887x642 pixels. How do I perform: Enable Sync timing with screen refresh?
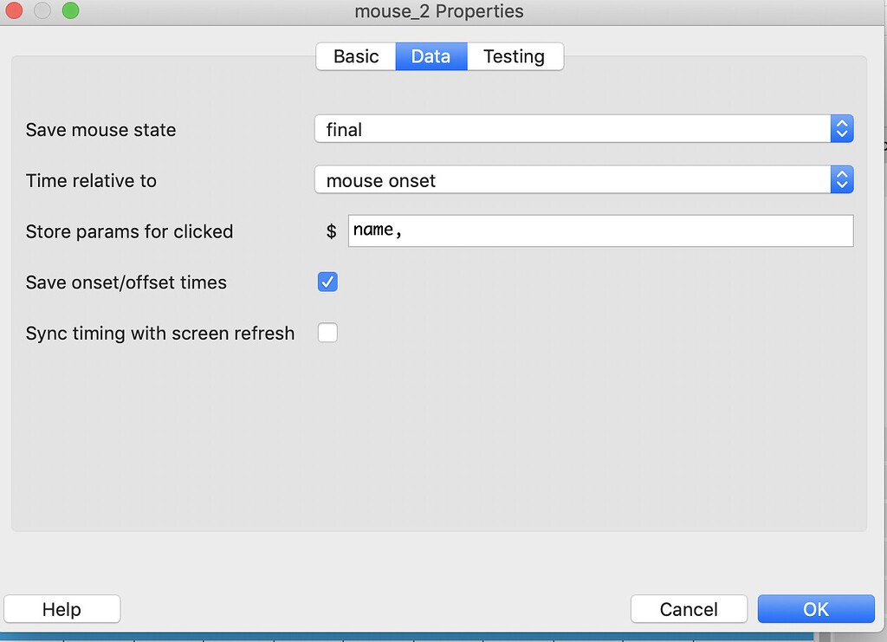[327, 333]
